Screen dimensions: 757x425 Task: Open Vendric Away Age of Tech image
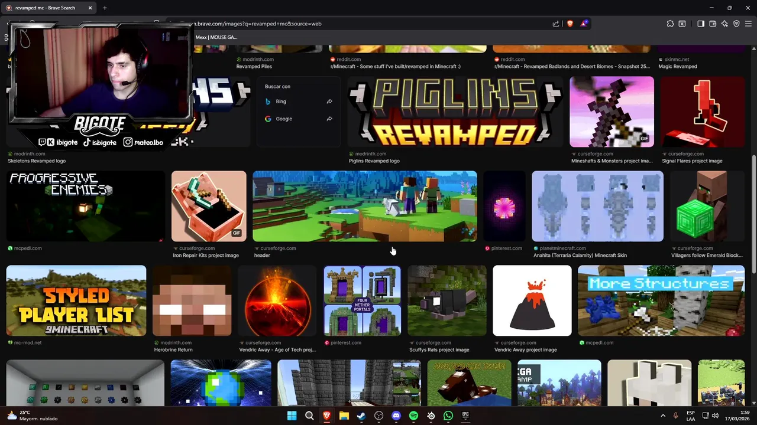[277, 300]
